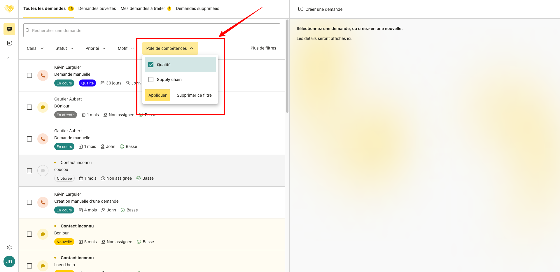This screenshot has width=560, height=272.
Task: Click the request list vertical scrollbar
Action: (287, 66)
